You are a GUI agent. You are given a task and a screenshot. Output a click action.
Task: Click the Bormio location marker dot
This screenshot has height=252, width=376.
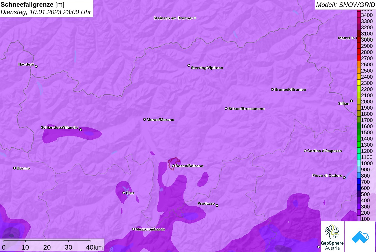point(15,168)
